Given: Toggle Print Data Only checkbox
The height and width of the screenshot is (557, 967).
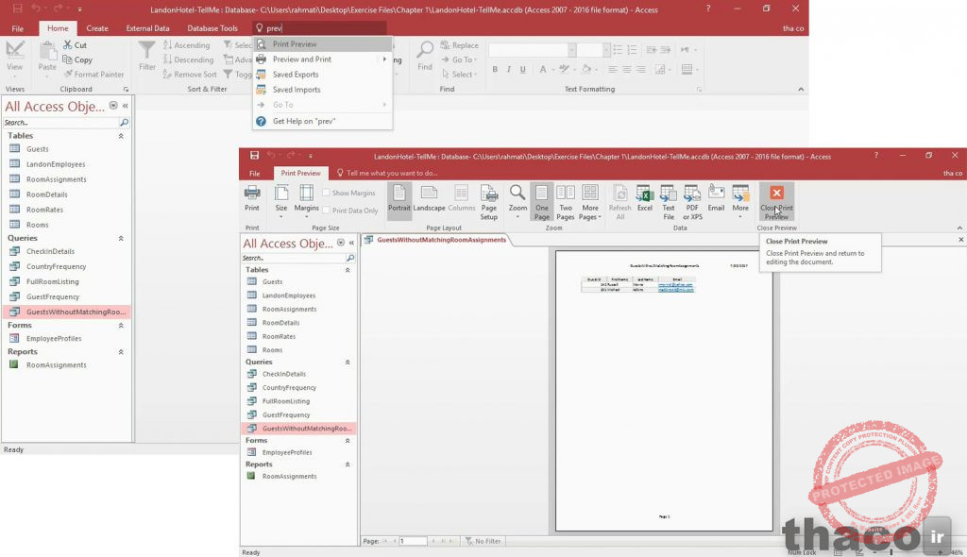Looking at the screenshot, I should tap(326, 211).
